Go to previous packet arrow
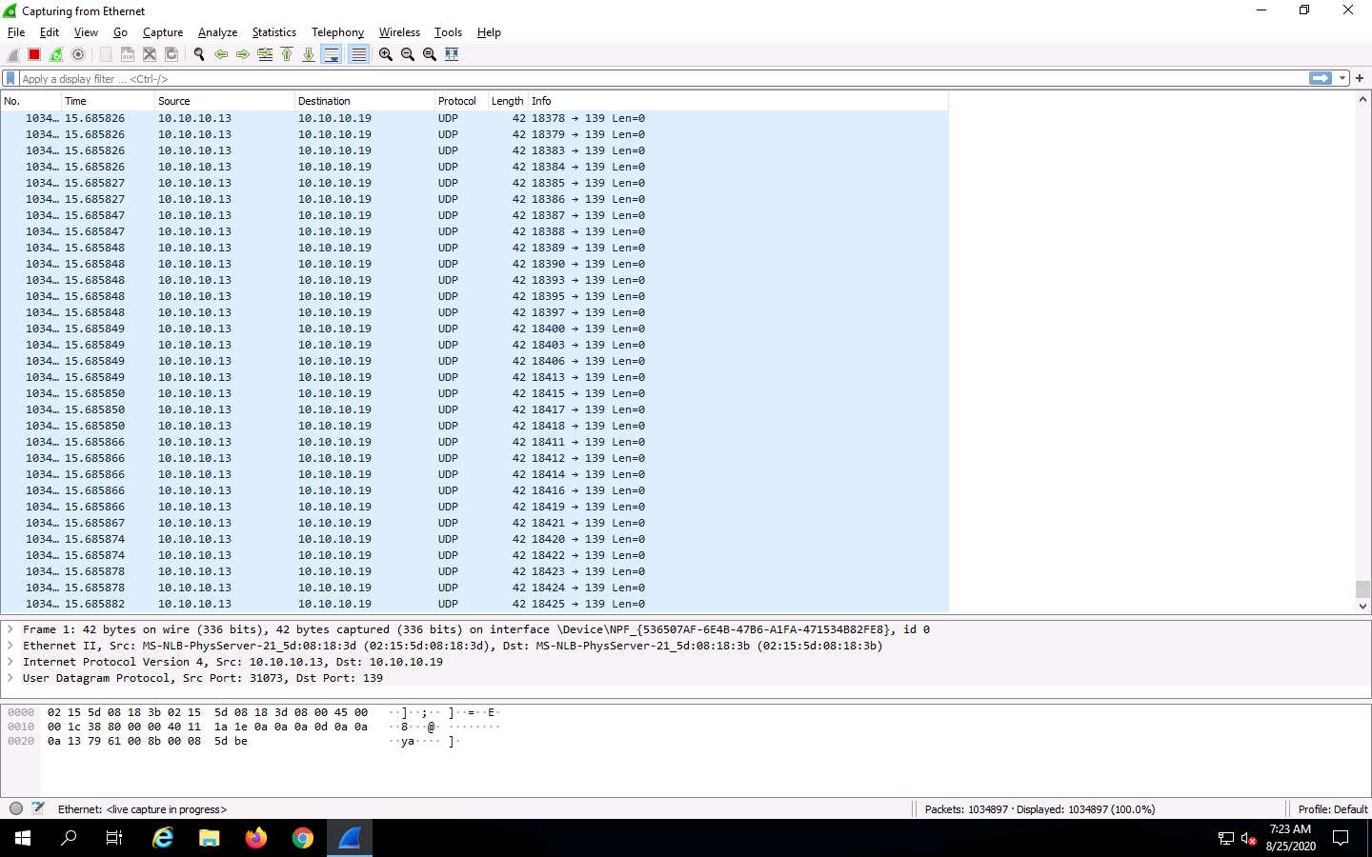The image size is (1372, 857). pos(221,54)
